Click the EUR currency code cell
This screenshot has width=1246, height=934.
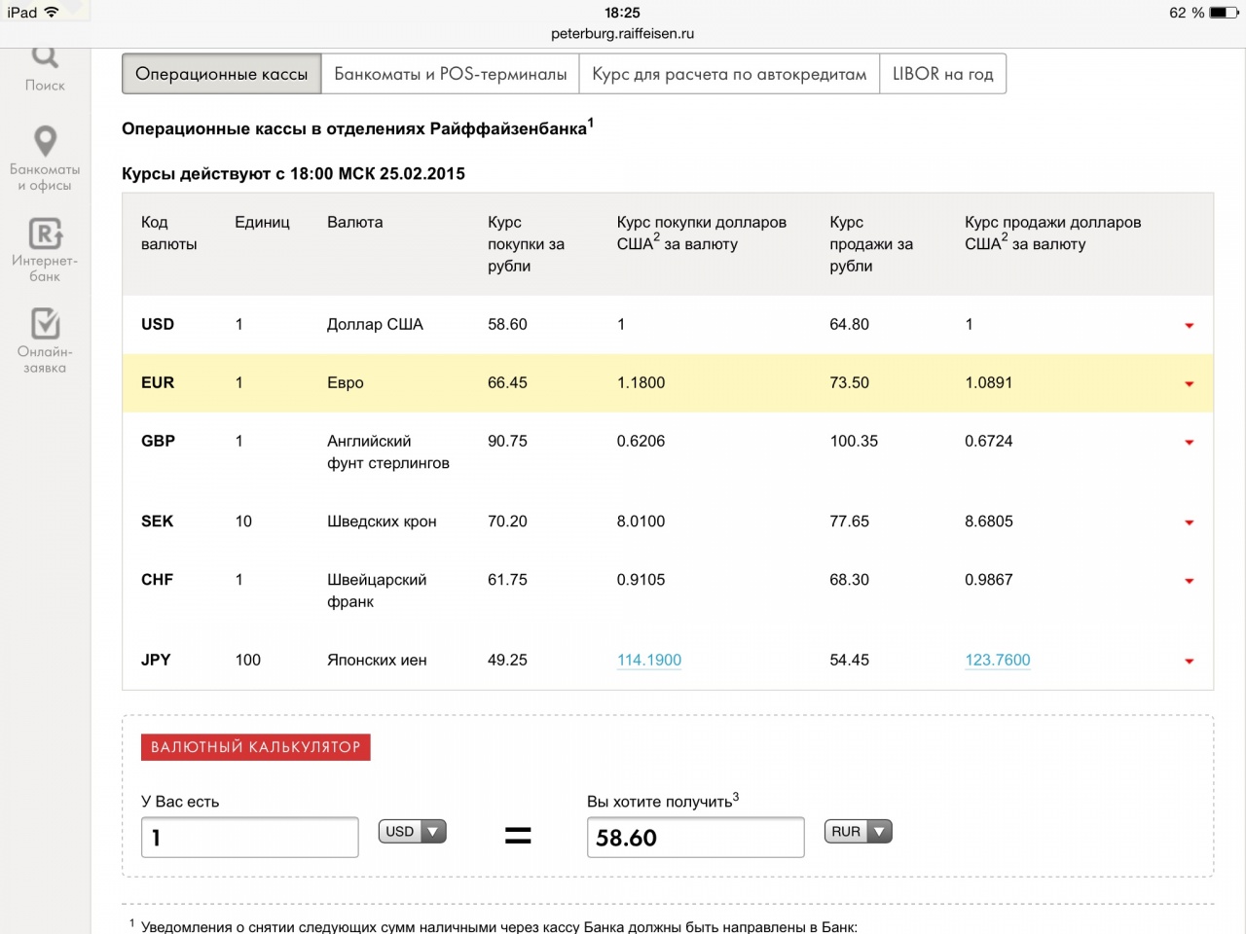point(158,382)
